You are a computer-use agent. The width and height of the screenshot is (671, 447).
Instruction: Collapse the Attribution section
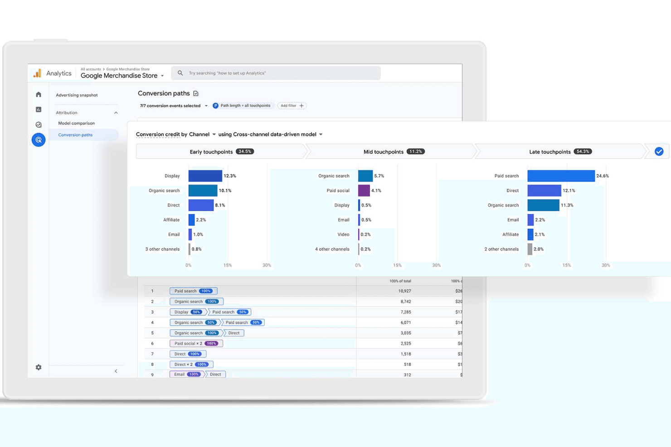coord(116,113)
